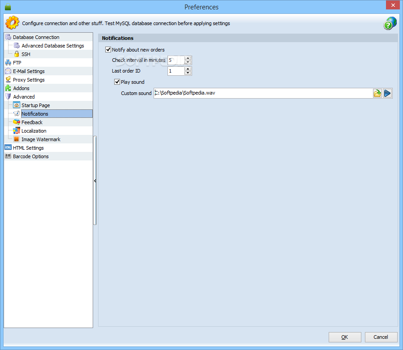Image resolution: width=403 pixels, height=350 pixels.
Task: Open HTML Settings page
Action: pyautogui.click(x=28, y=147)
